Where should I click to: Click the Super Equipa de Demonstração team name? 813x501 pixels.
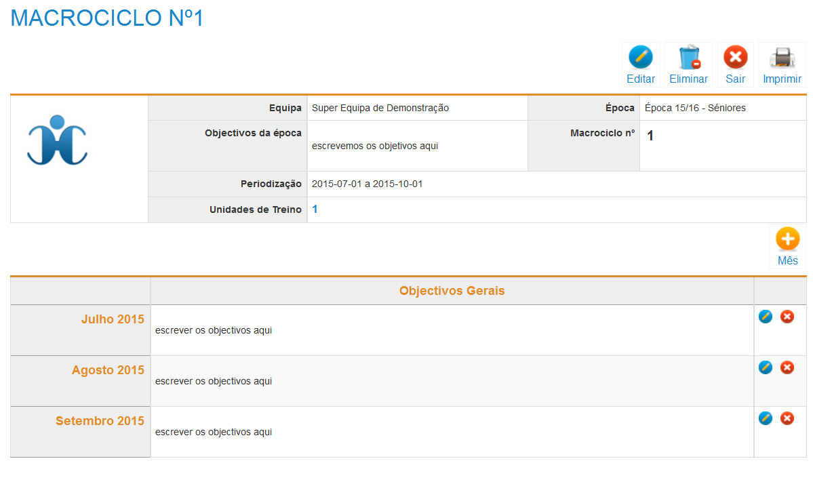[380, 108]
